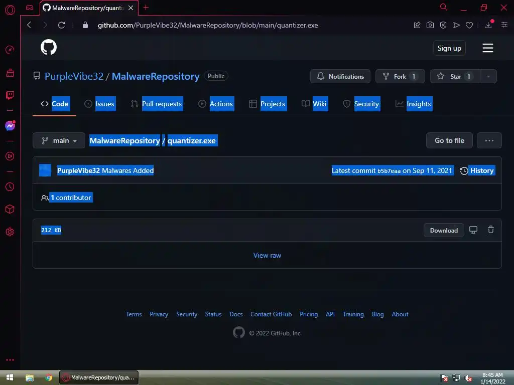Open the MalwareRepository repo title link

click(x=156, y=76)
